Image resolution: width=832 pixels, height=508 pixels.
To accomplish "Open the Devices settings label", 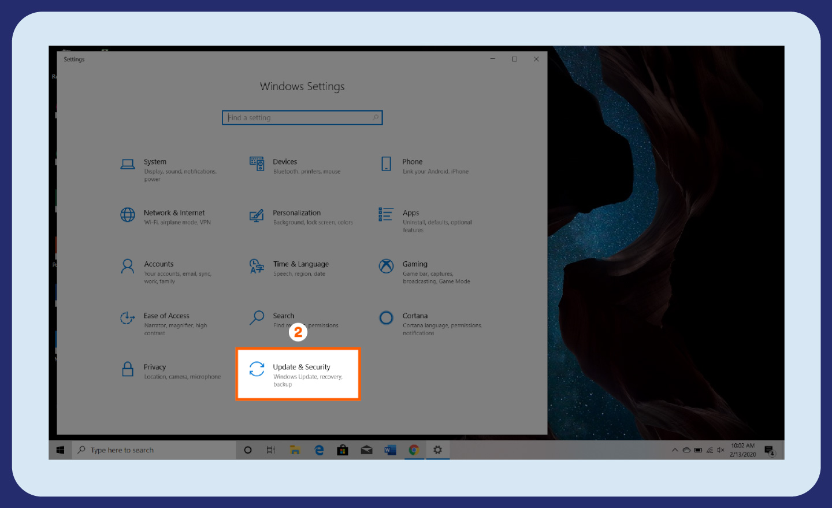I will click(285, 162).
